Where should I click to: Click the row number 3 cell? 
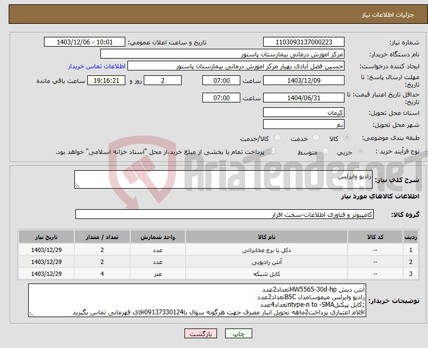(411, 274)
